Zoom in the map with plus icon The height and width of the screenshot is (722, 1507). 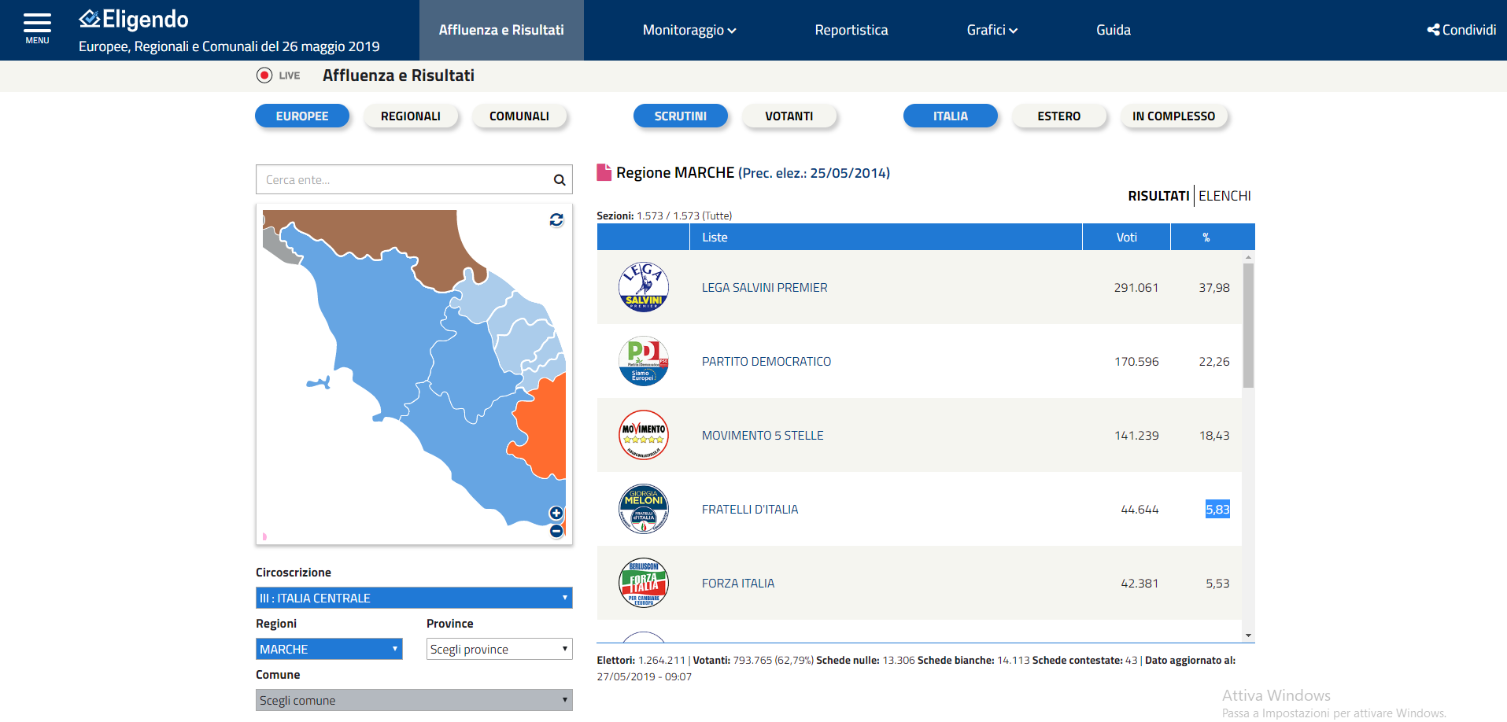(x=556, y=514)
